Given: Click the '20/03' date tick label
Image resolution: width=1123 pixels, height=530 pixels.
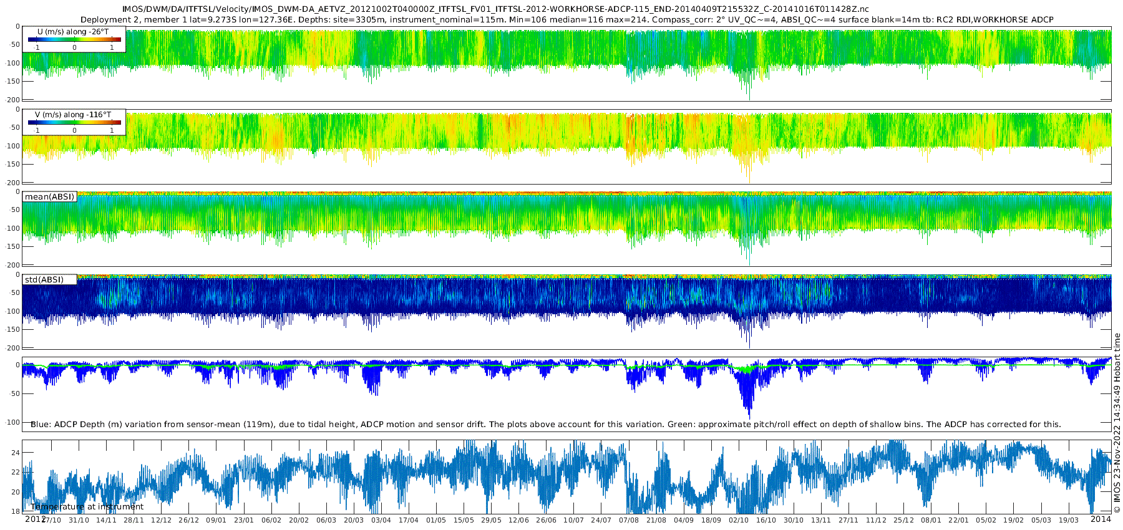Looking at the screenshot, I should [353, 520].
